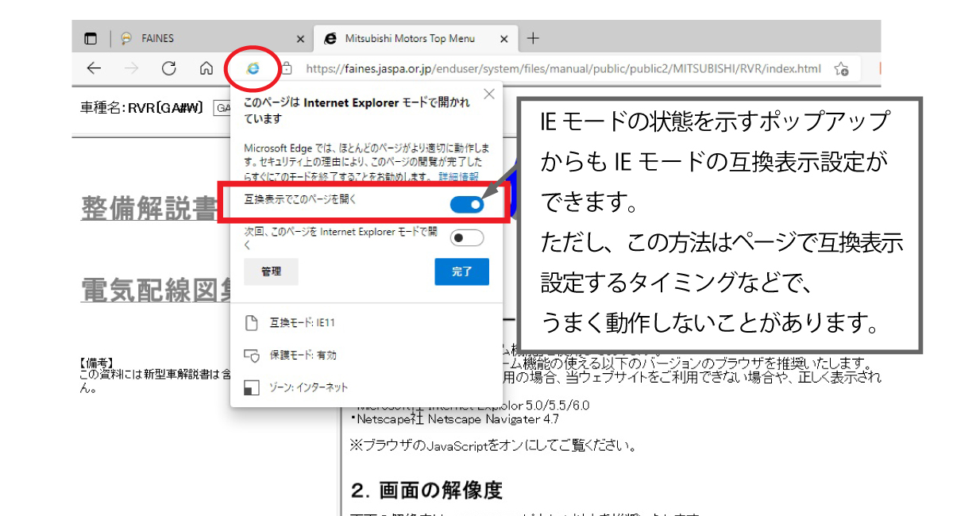Open the model dropdown beside 車種名

222,108
